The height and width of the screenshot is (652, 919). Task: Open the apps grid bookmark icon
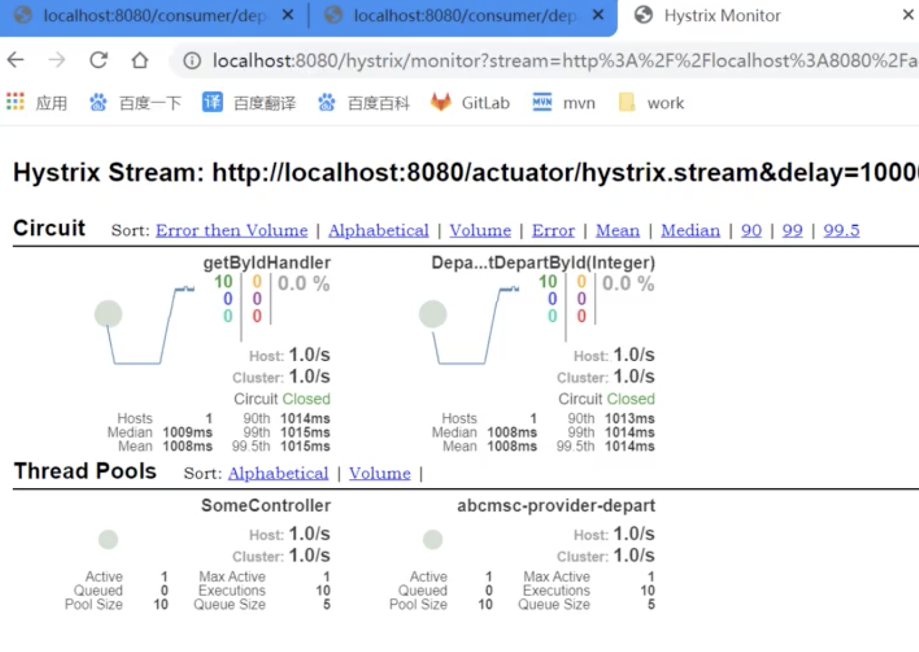(x=15, y=102)
